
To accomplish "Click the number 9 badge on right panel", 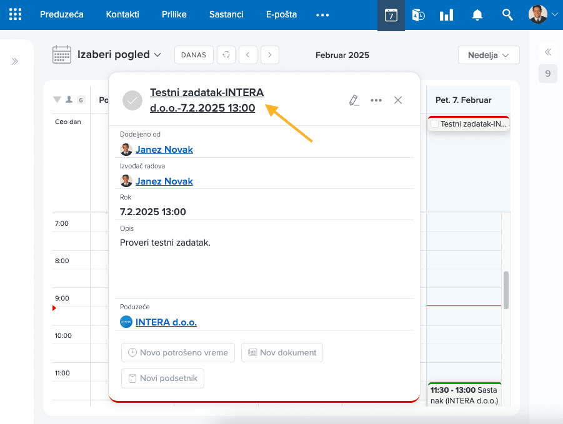I will tap(547, 74).
